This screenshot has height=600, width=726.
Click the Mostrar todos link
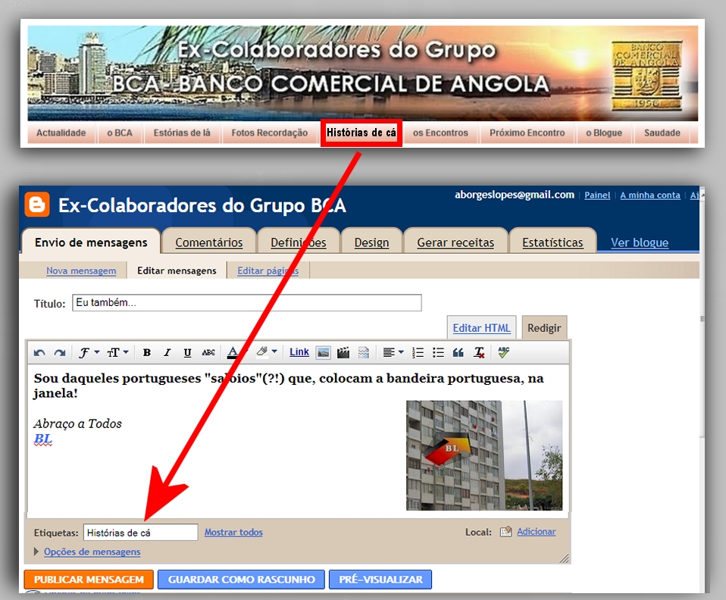click(233, 533)
